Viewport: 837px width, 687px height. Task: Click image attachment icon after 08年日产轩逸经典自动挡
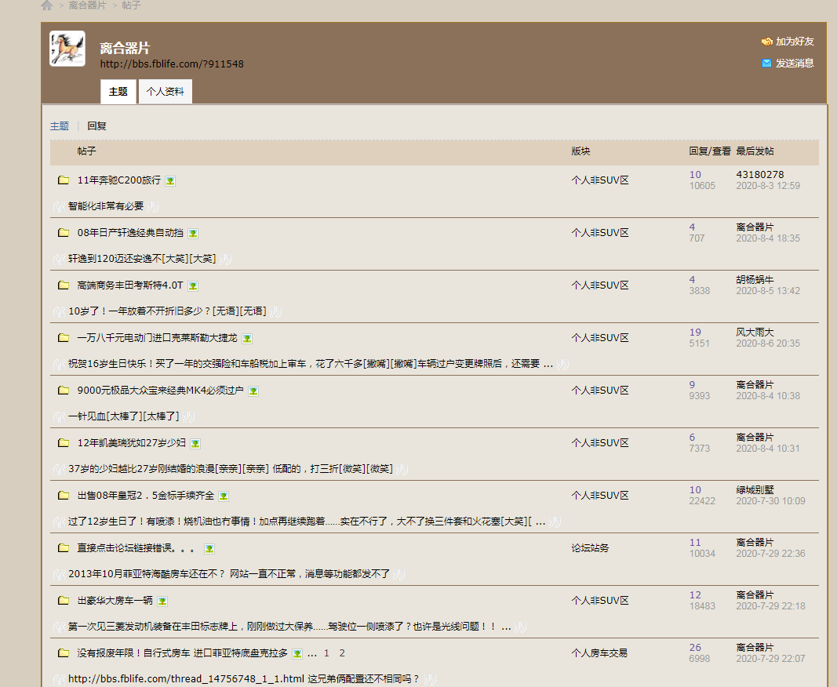click(193, 234)
